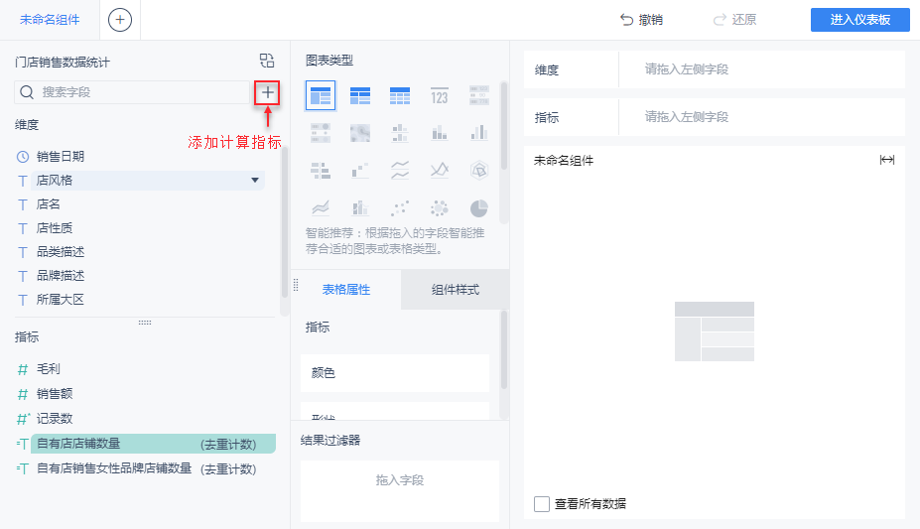Select the partitioned column chart type
920x529 pixels.
pos(400,133)
